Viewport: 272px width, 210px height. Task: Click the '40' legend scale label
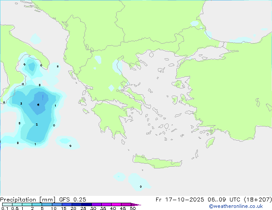pyautogui.click(x=113, y=208)
